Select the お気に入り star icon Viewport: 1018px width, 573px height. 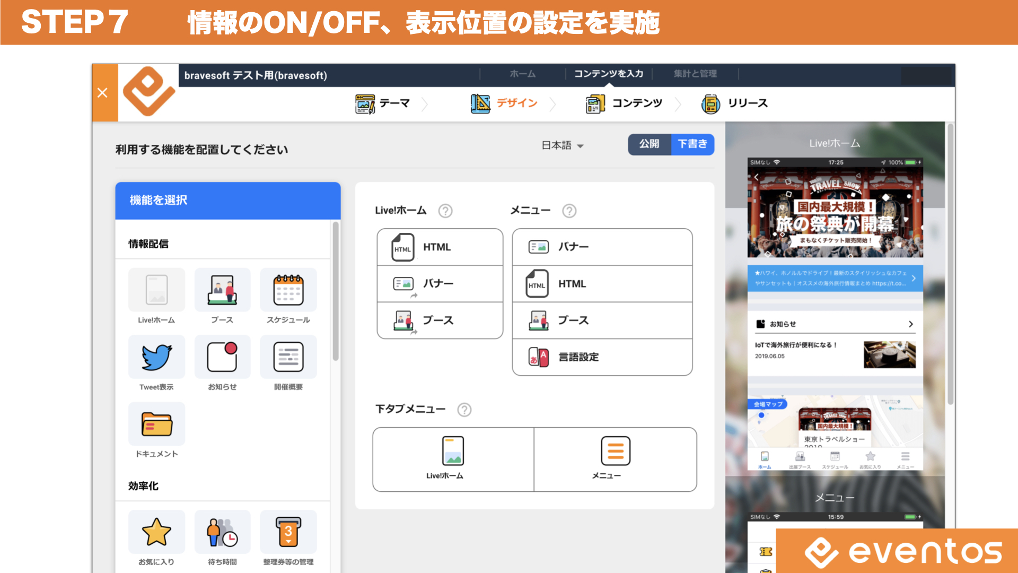pyautogui.click(x=156, y=532)
